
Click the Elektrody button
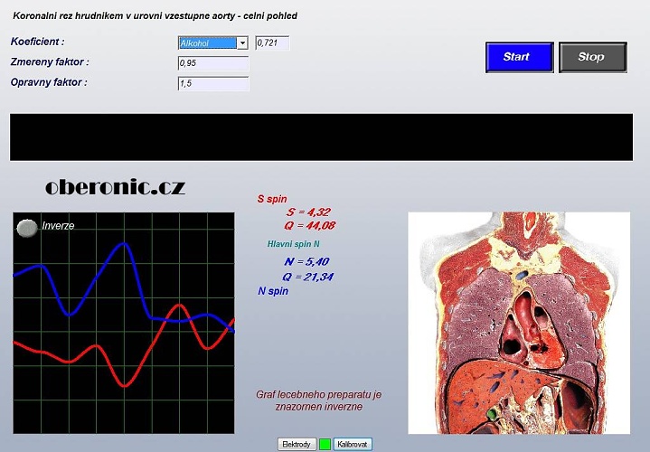(x=297, y=444)
